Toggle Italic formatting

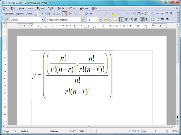111,19
